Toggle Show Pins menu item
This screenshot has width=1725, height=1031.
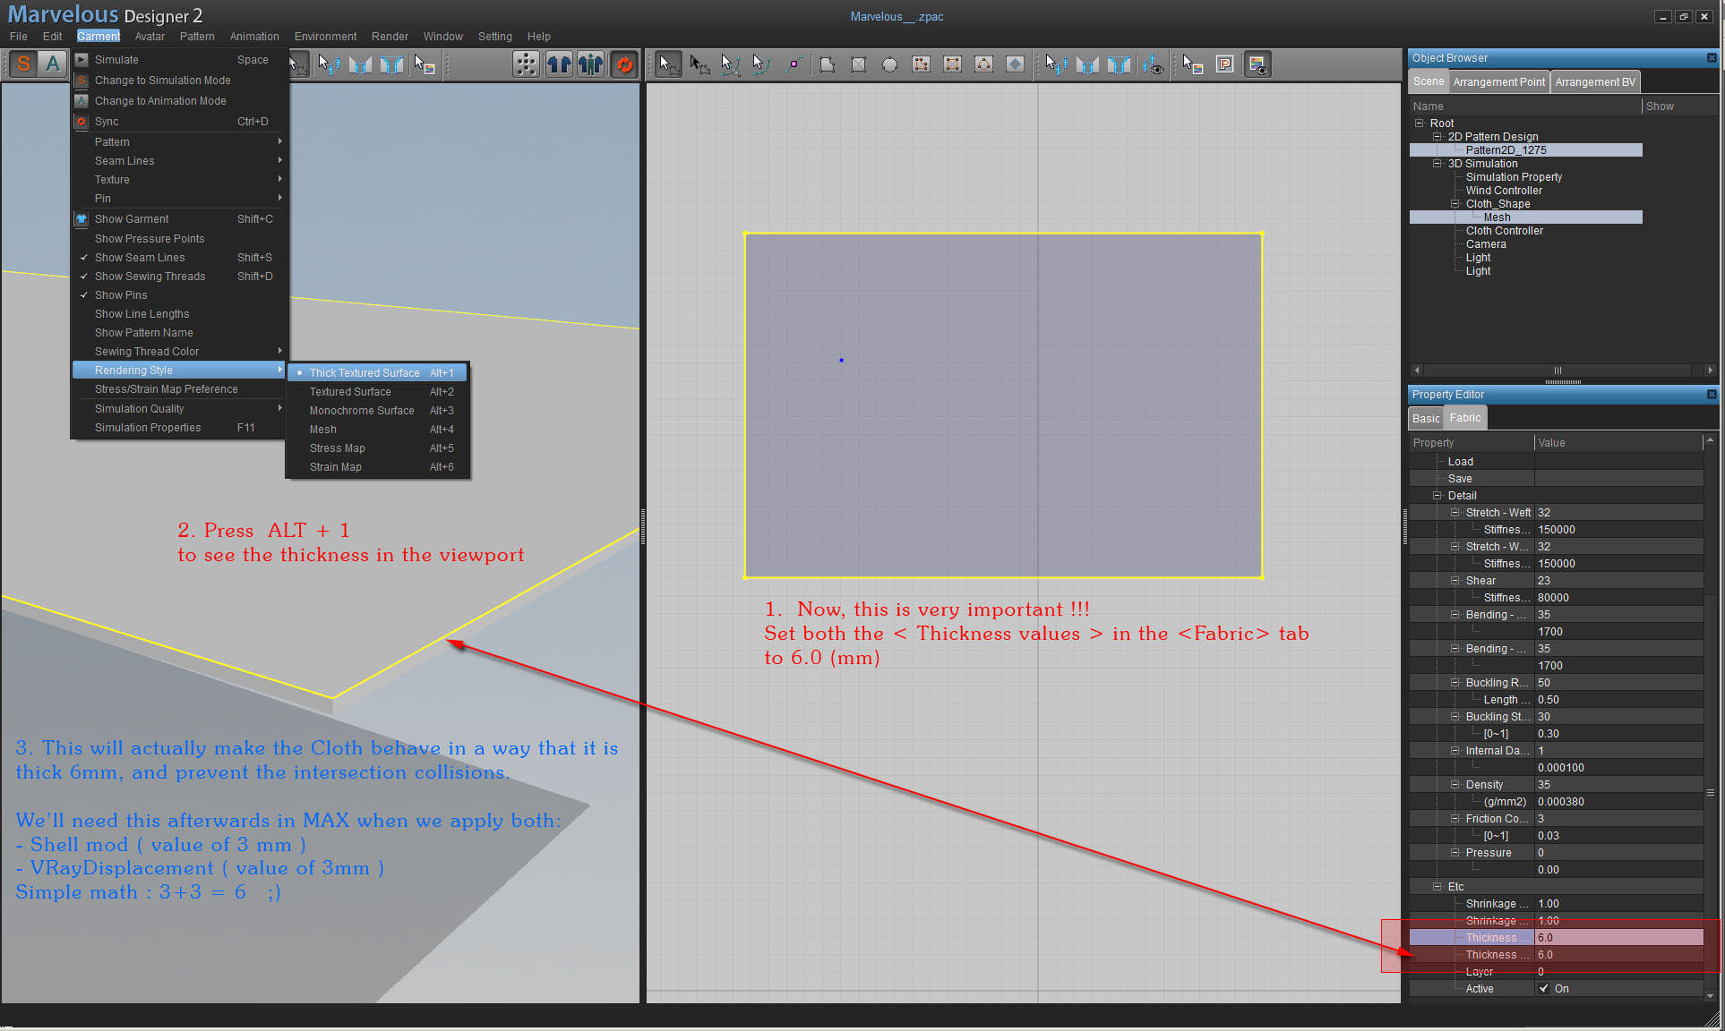click(x=180, y=295)
